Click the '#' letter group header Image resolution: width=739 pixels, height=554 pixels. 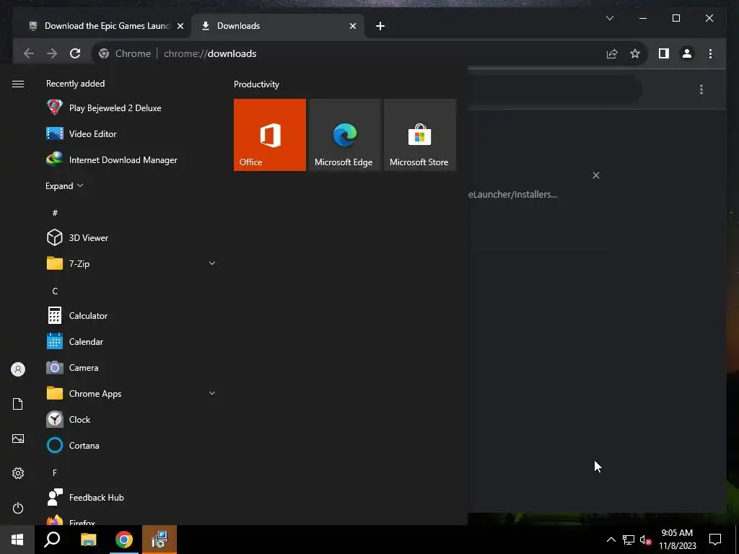[55, 213]
